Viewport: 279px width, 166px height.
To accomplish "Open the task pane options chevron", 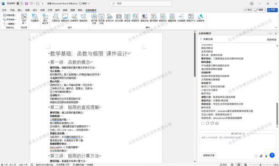I will point(270,33).
